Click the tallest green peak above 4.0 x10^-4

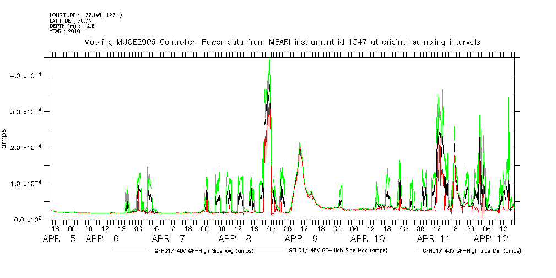tap(269, 60)
